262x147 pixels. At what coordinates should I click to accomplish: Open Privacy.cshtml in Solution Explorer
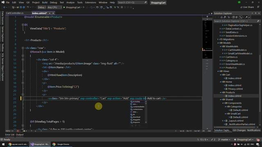pos(235,89)
